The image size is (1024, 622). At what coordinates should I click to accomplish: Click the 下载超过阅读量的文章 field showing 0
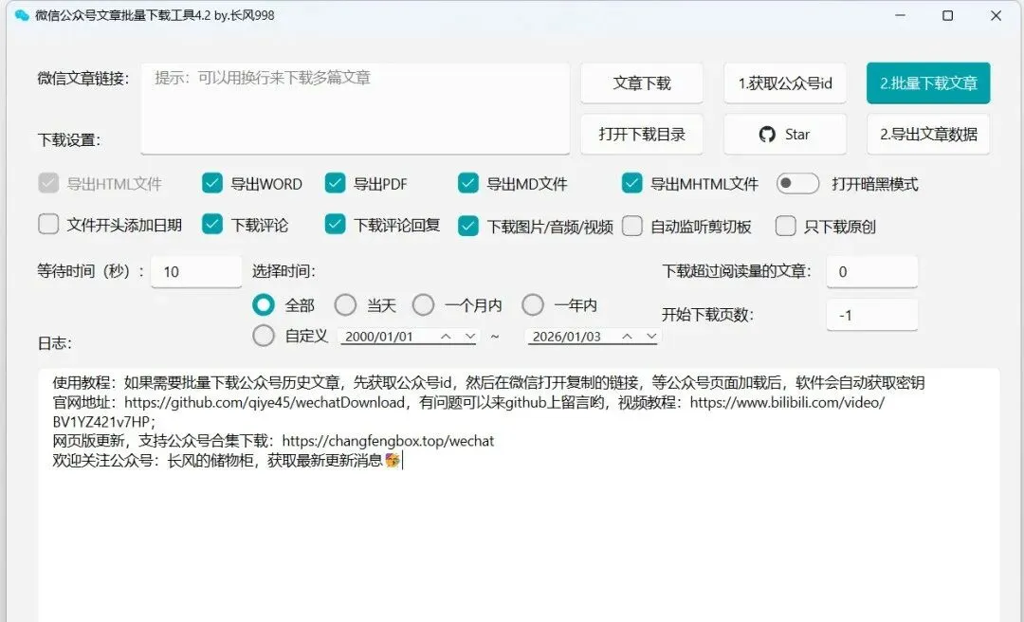point(872,272)
